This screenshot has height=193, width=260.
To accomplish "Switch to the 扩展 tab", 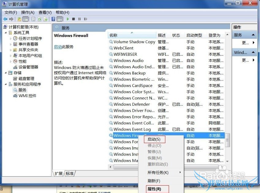I will pyautogui.click(x=58, y=173).
